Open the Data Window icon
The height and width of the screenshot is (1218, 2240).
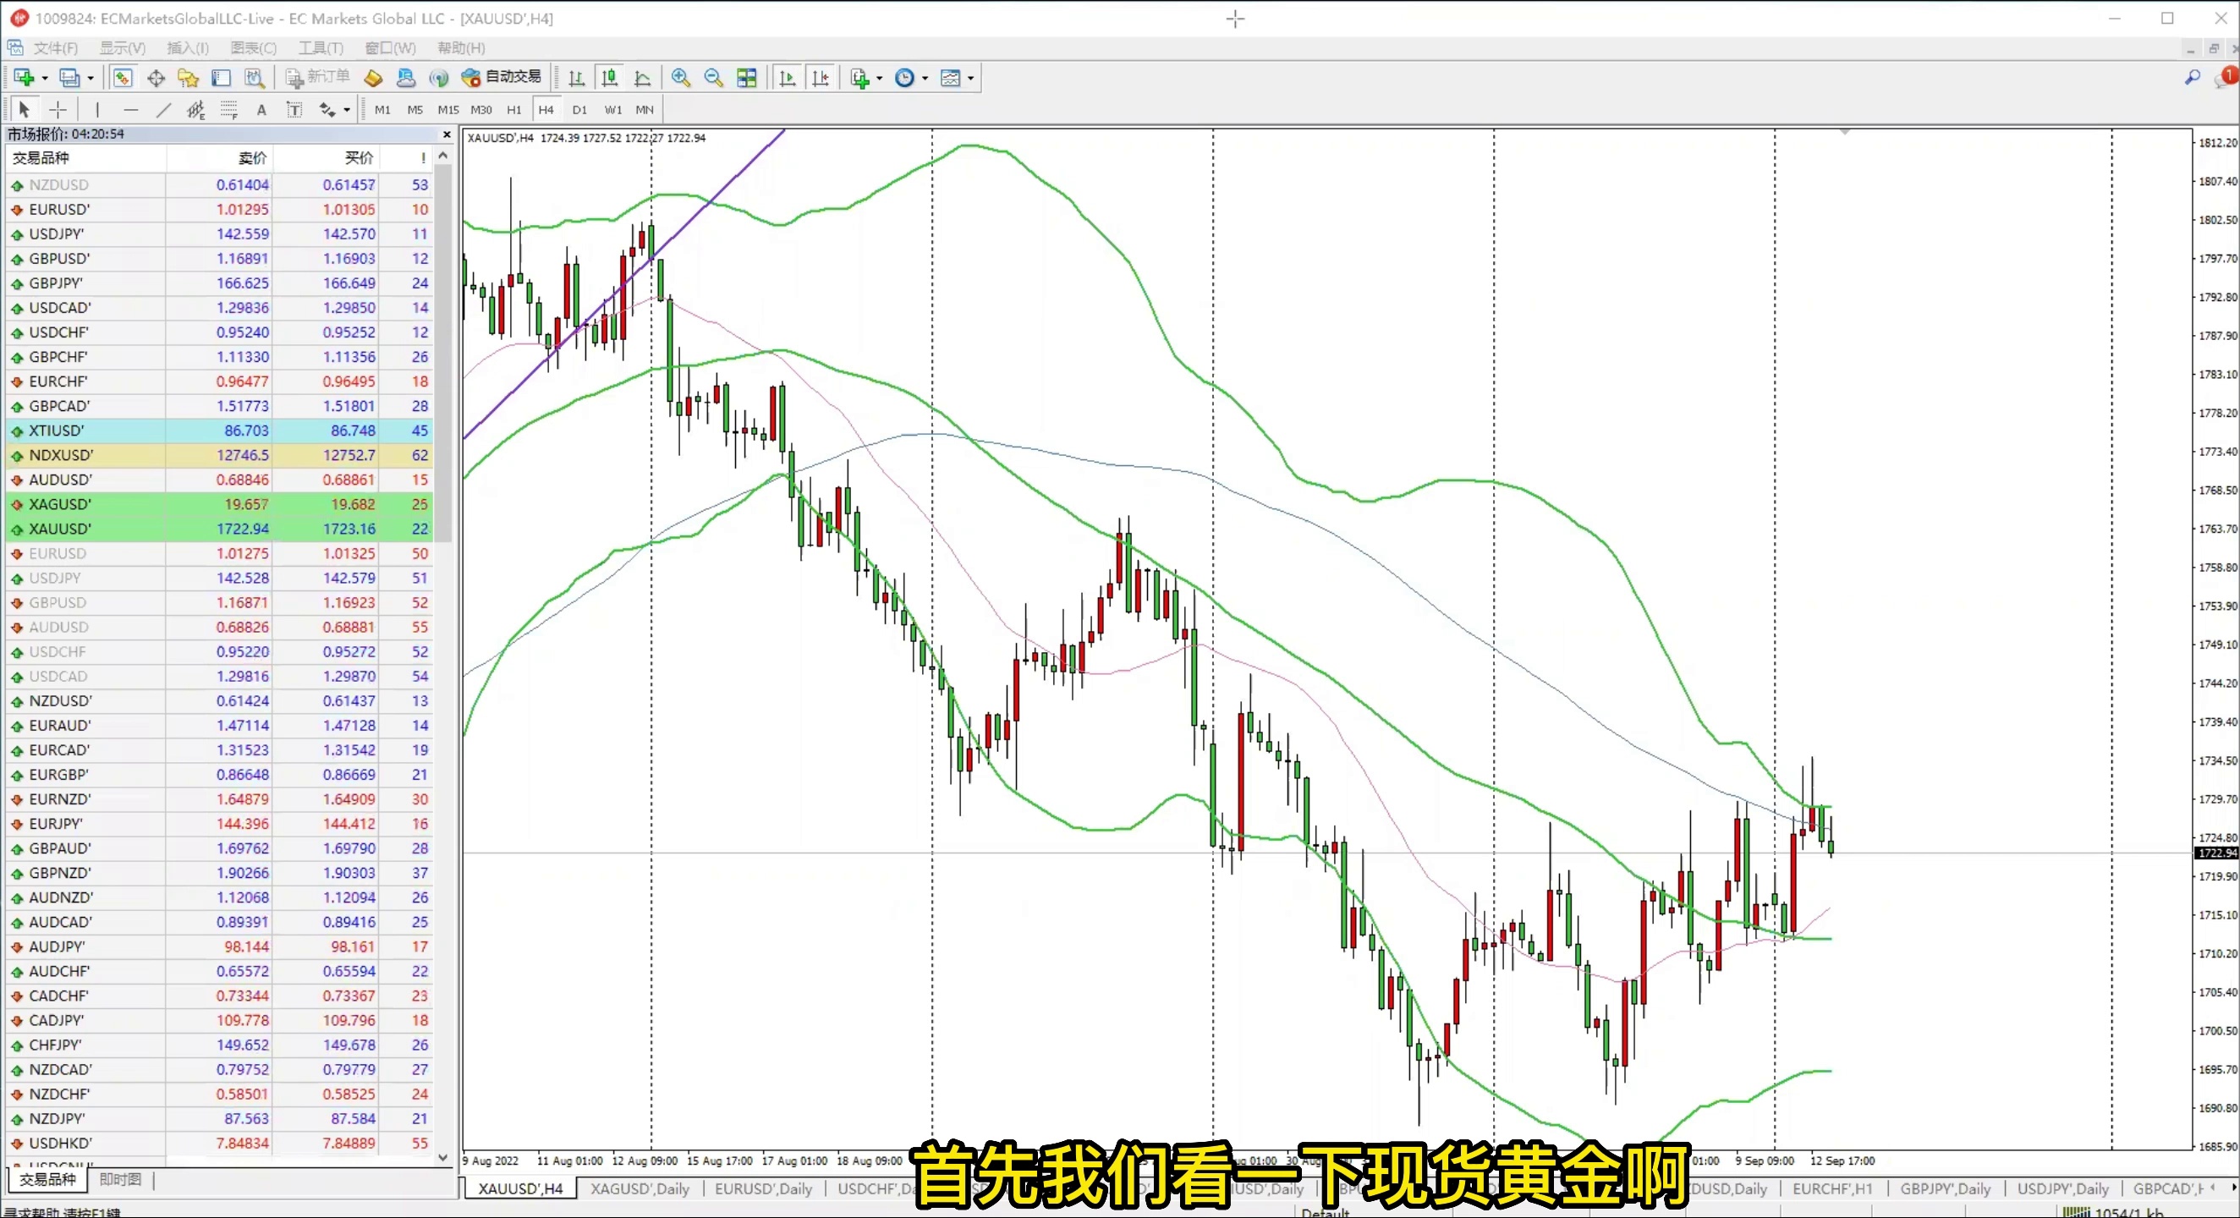pos(156,79)
